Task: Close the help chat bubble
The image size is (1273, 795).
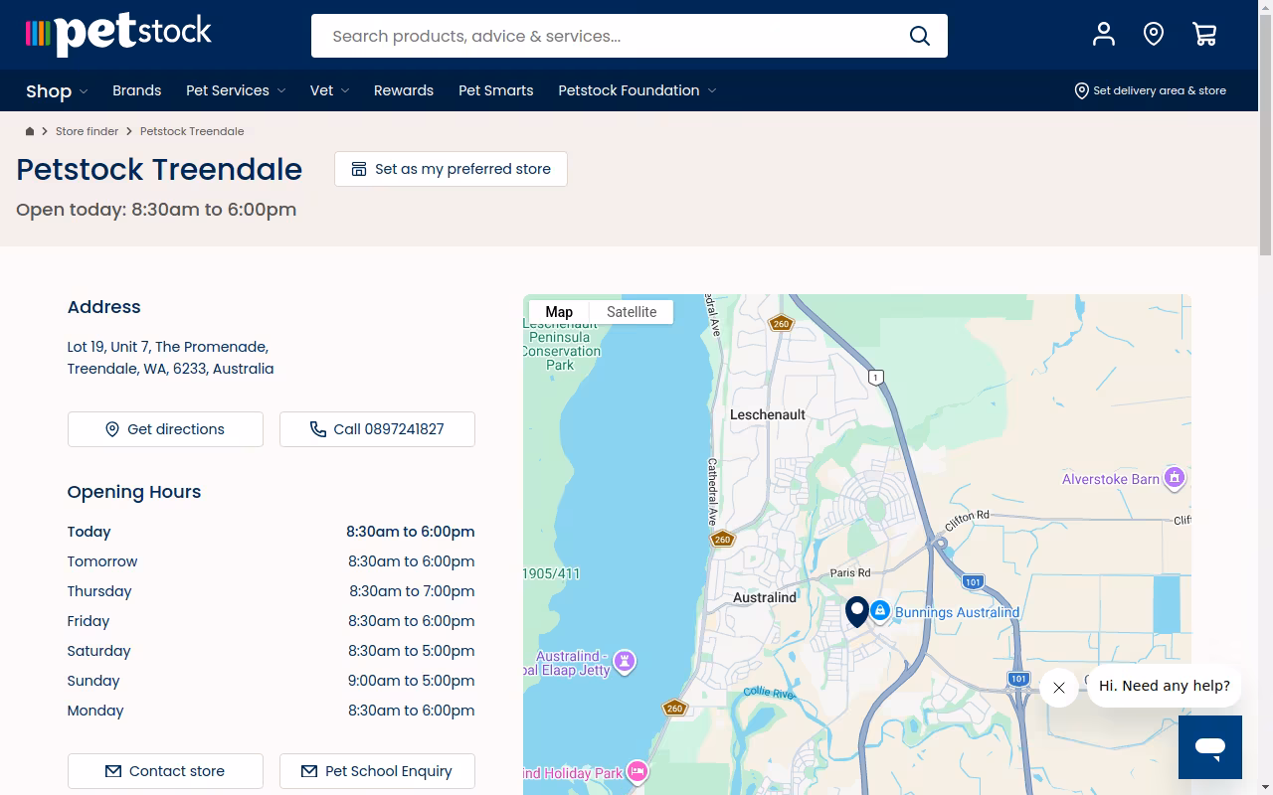Action: tap(1059, 688)
